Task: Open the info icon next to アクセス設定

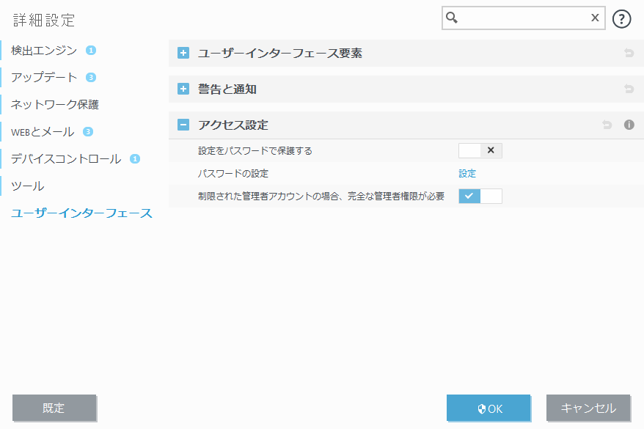Action: point(629,125)
